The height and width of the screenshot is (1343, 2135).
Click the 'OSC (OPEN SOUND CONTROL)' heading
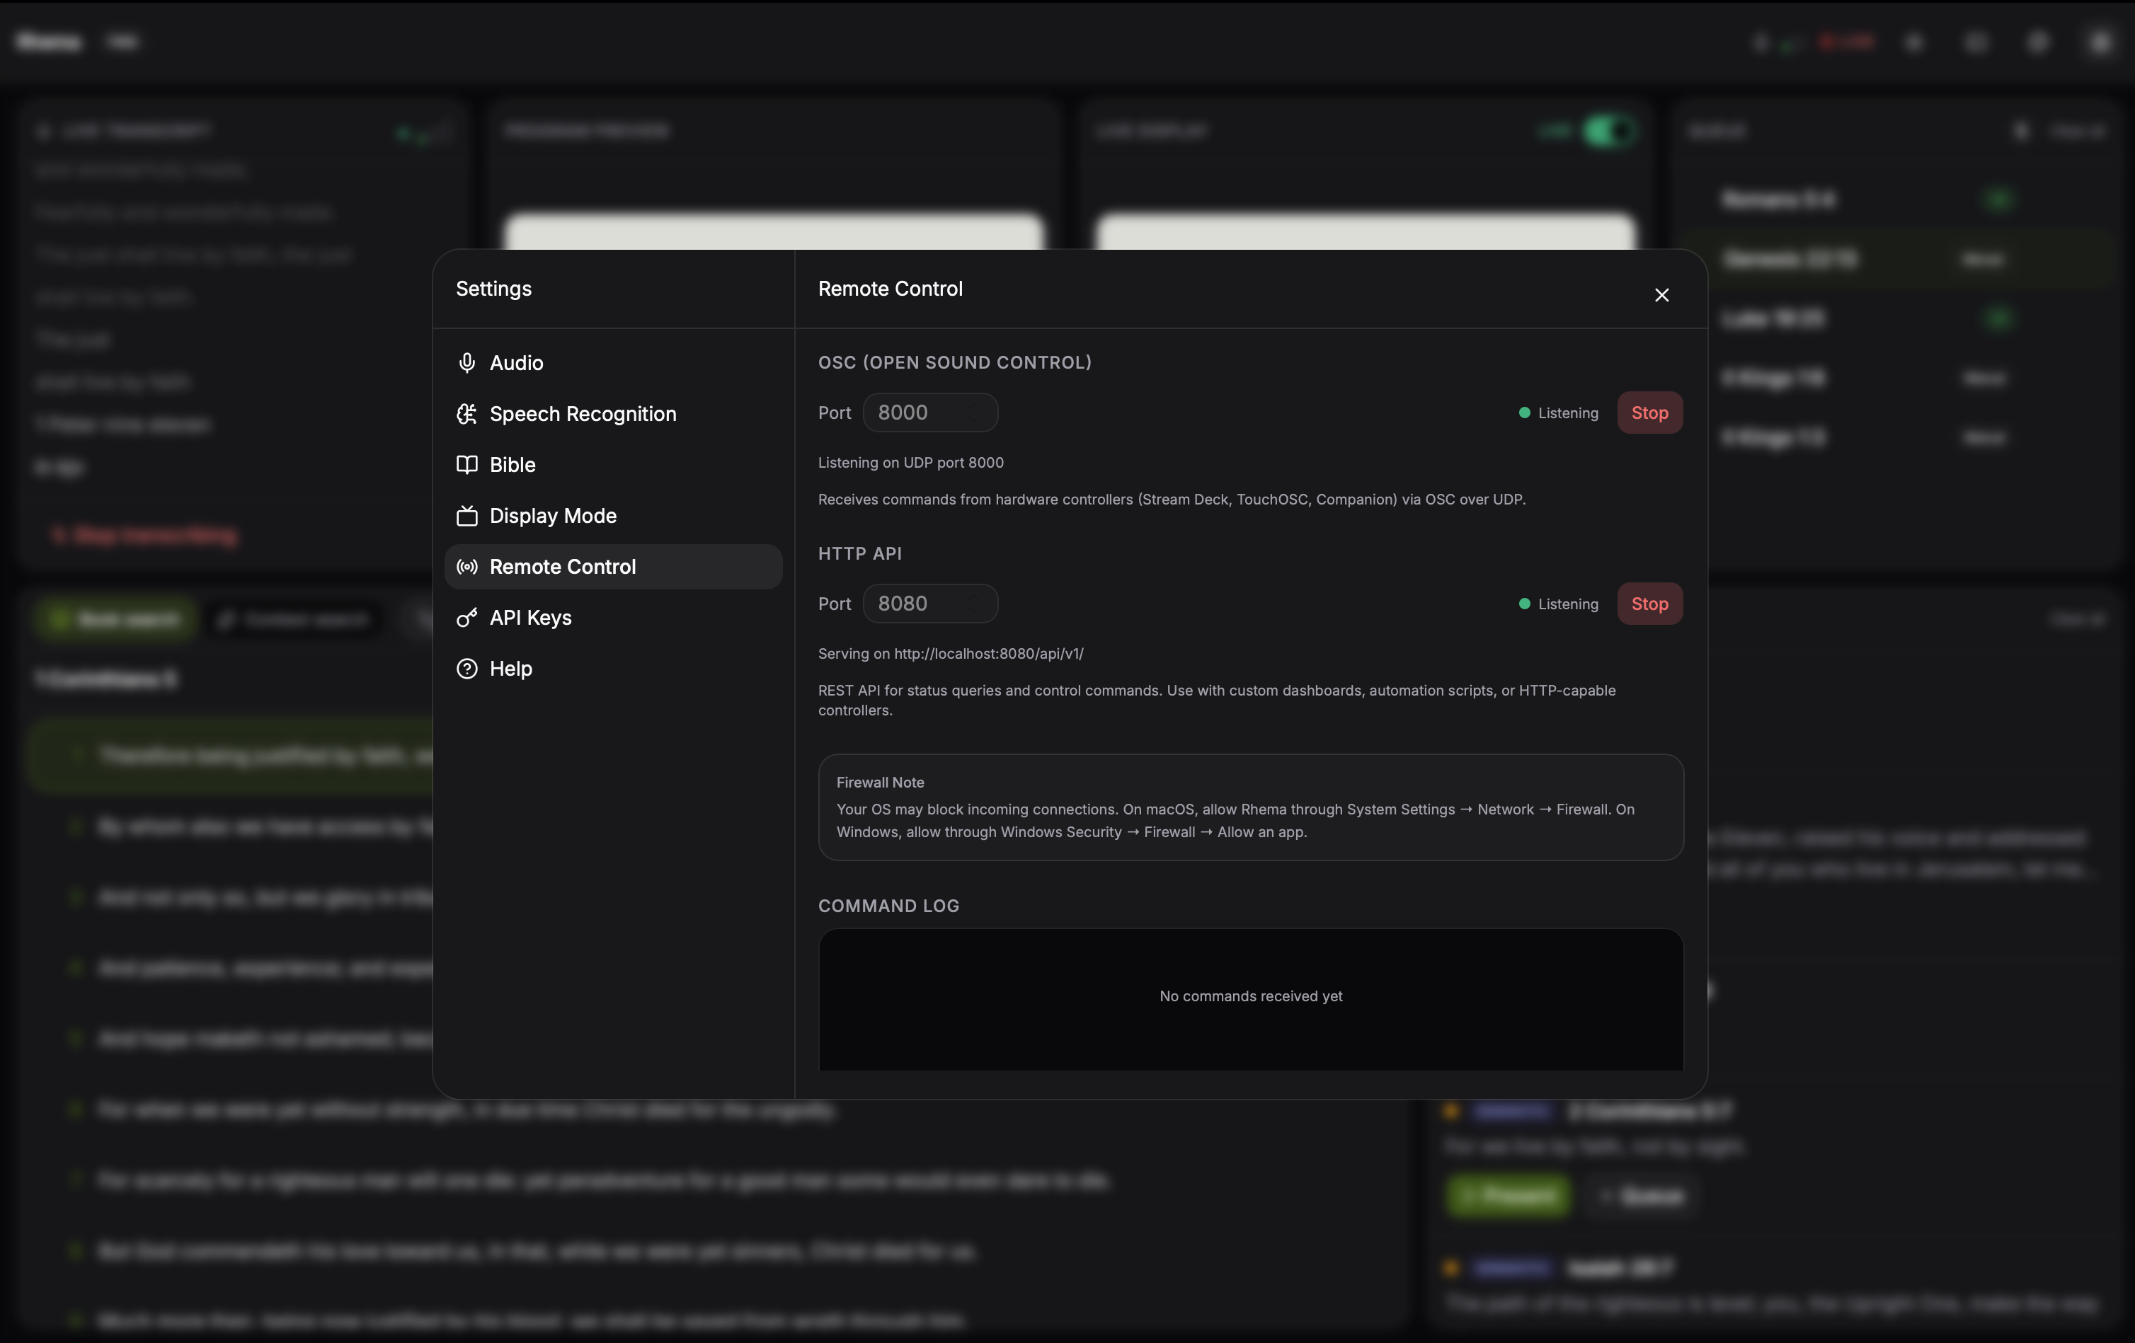pyautogui.click(x=955, y=362)
